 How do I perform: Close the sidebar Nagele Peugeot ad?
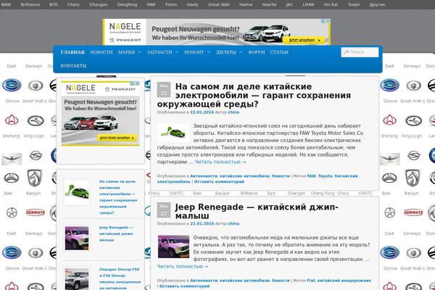point(137,83)
